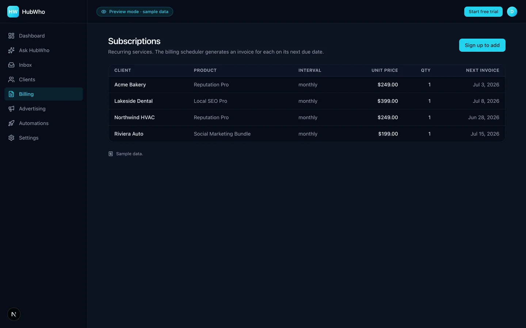526x328 pixels.
Task: Select the Northwind HVAC client cell
Action: (134, 117)
